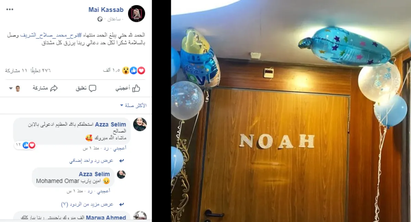Click the wow emoji reaction icon
Screen dimensions: 411x222
(126, 70)
